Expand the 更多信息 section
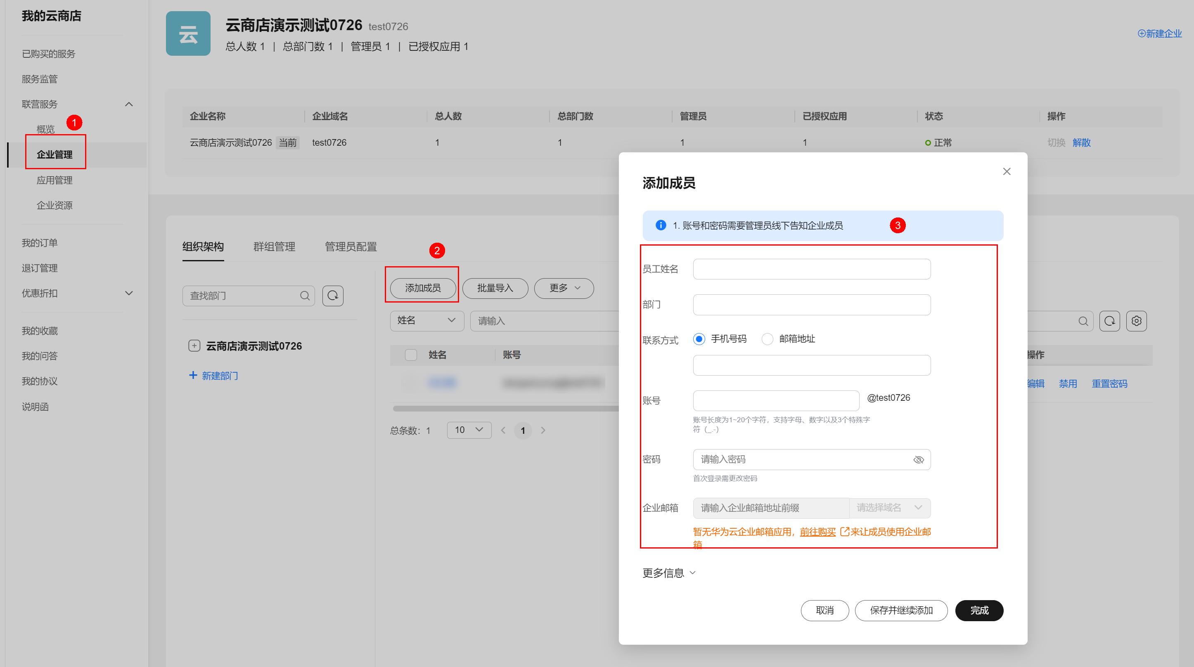The height and width of the screenshot is (667, 1194). (669, 573)
